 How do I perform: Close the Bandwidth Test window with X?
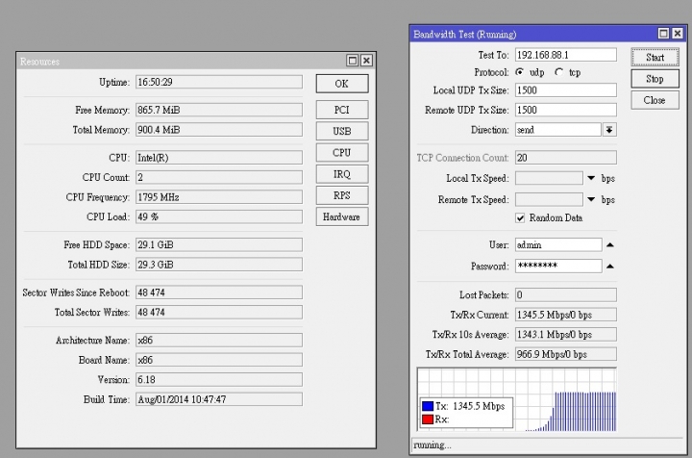(678, 33)
